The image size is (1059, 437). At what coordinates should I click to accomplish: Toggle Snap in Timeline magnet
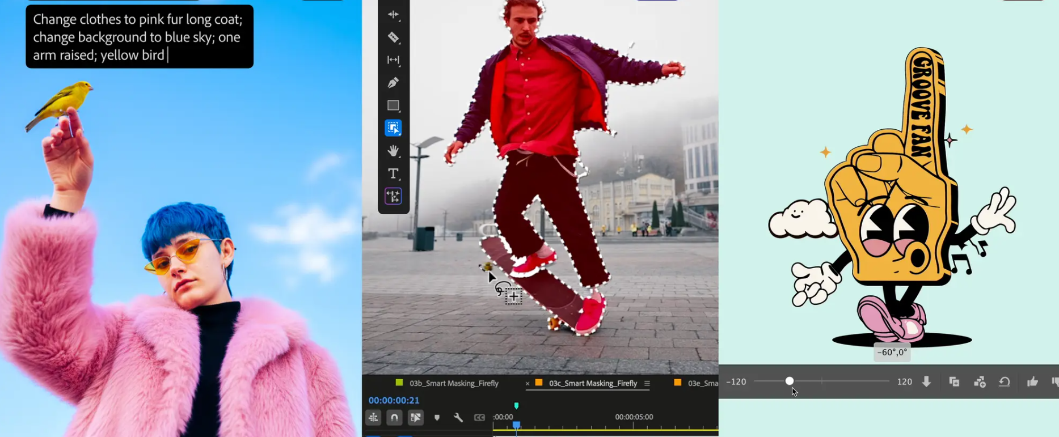click(394, 418)
